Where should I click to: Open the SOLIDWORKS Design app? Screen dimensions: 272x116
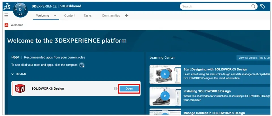tap(129, 88)
